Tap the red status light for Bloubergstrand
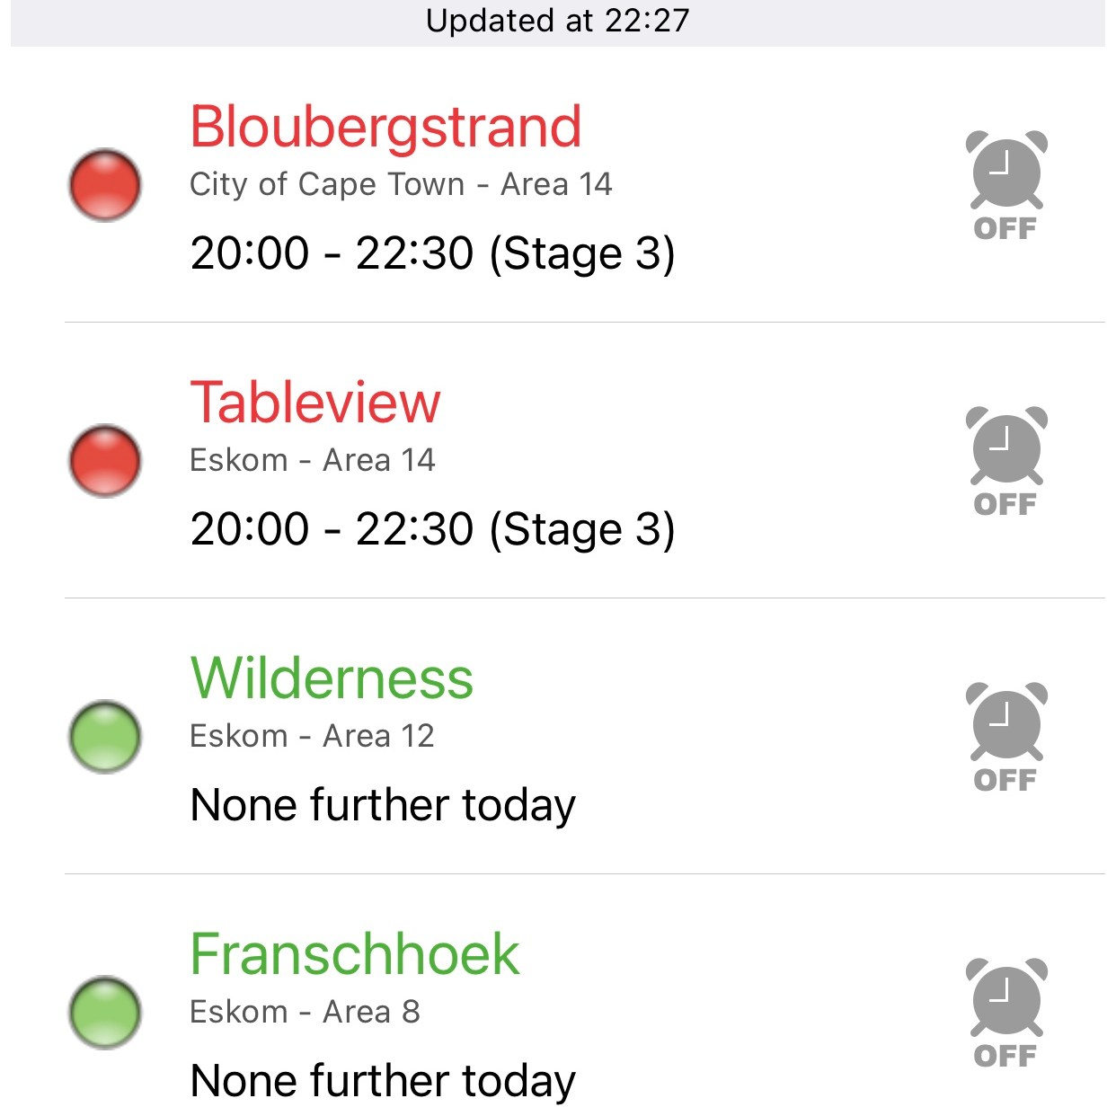The height and width of the screenshot is (1116, 1116). tap(105, 185)
